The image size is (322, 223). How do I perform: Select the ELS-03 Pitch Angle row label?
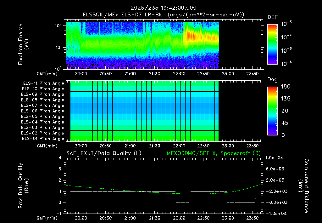pos(42,128)
